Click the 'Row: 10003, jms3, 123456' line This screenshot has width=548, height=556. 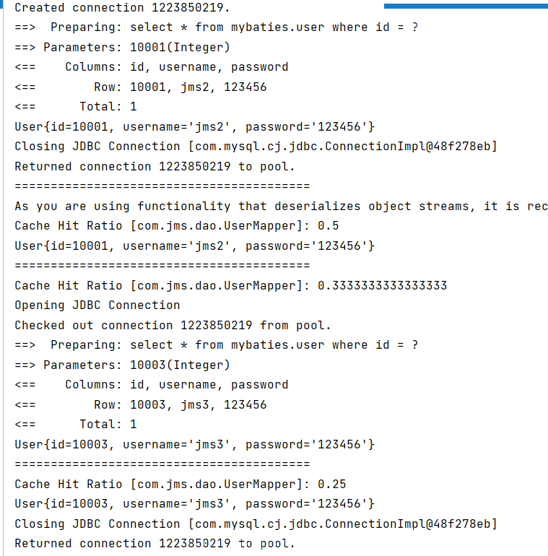pos(181,404)
